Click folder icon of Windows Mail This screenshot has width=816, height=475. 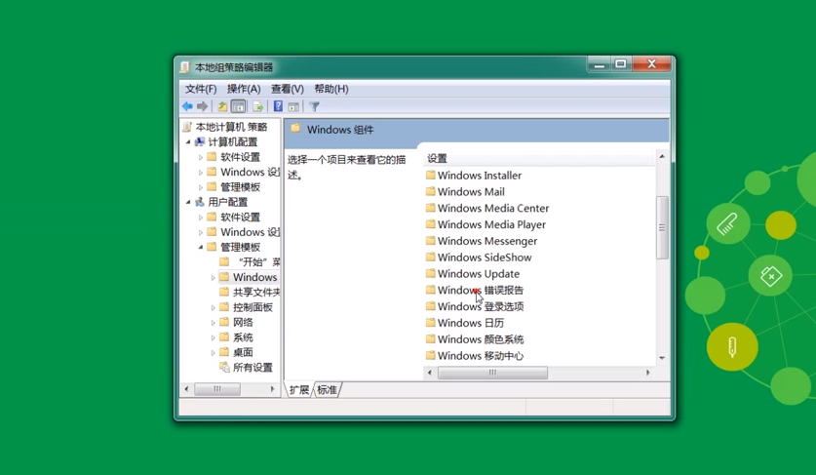[x=430, y=192]
